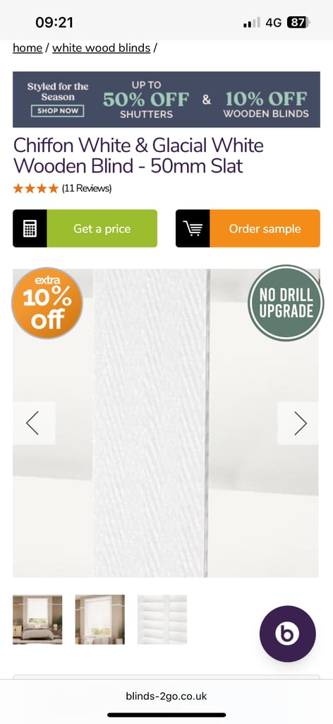Click the orange star rating
The height and width of the screenshot is (724, 333).
(x=36, y=188)
